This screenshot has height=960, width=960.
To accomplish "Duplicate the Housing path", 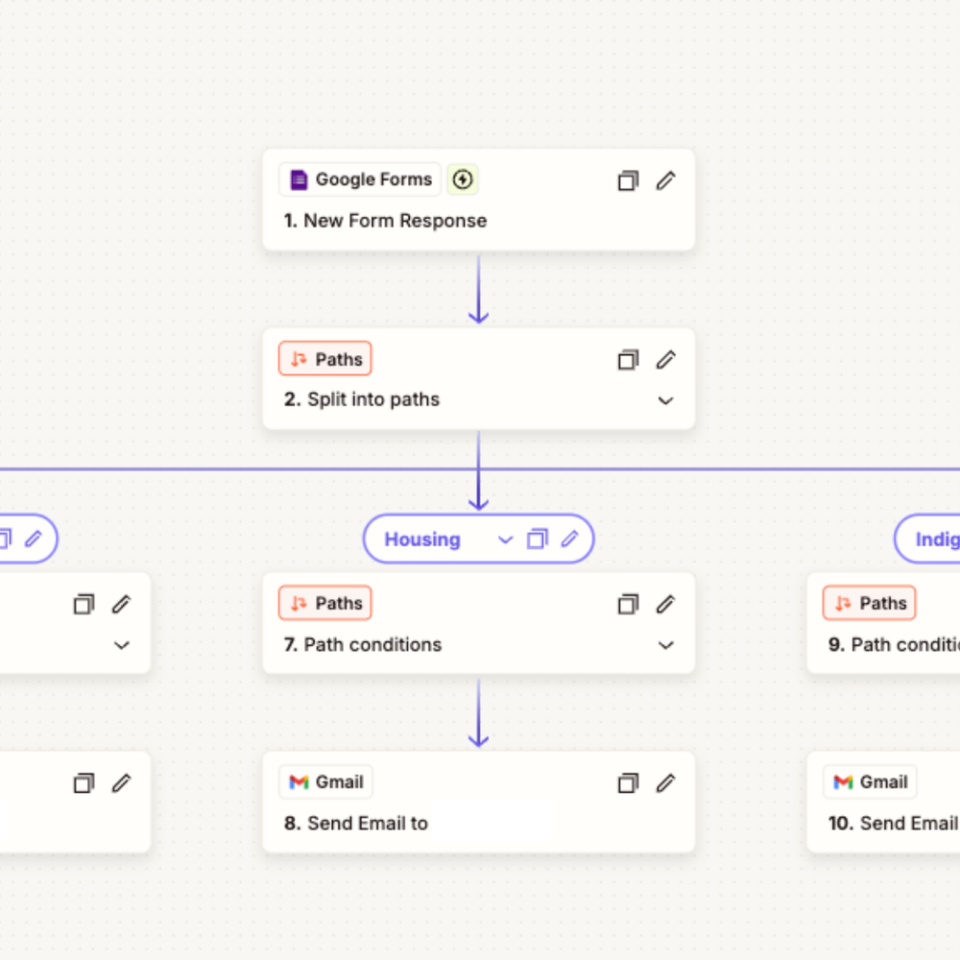I will [x=538, y=539].
